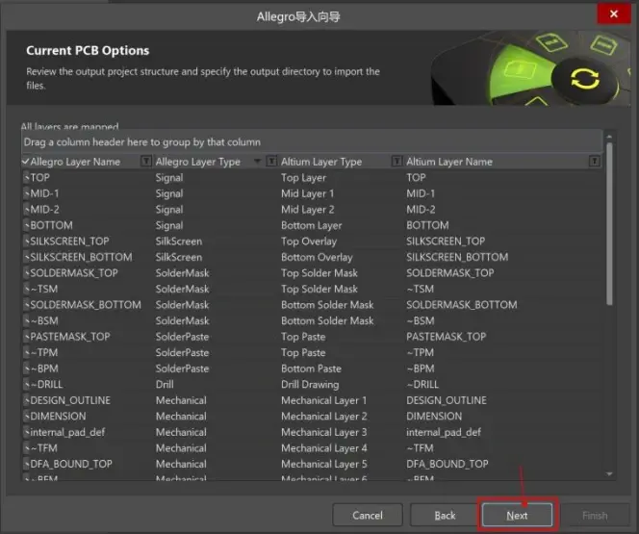Click the Next button
Viewport: 639px width, 534px height.
[517, 516]
